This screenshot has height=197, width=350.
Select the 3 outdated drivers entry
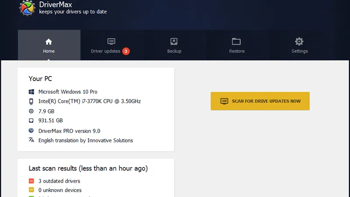point(59,181)
